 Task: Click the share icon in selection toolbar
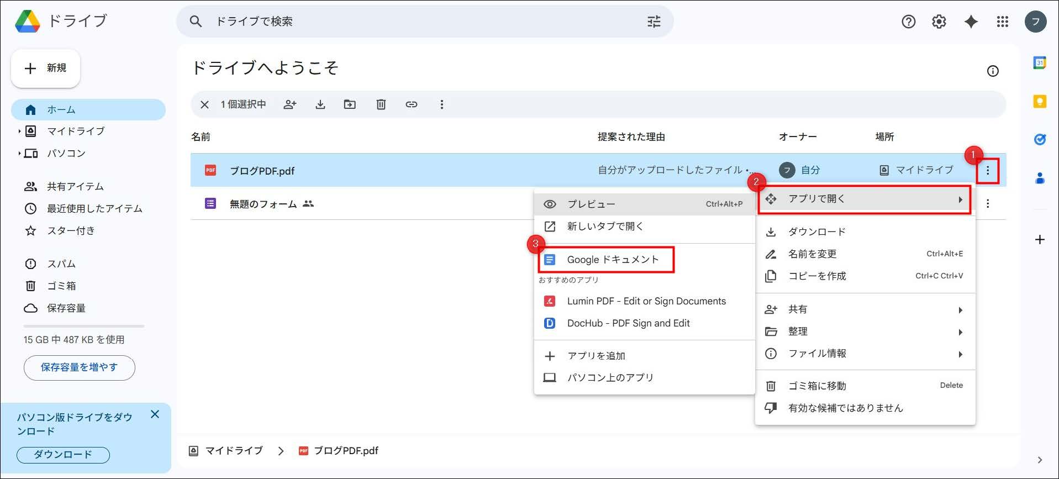290,104
